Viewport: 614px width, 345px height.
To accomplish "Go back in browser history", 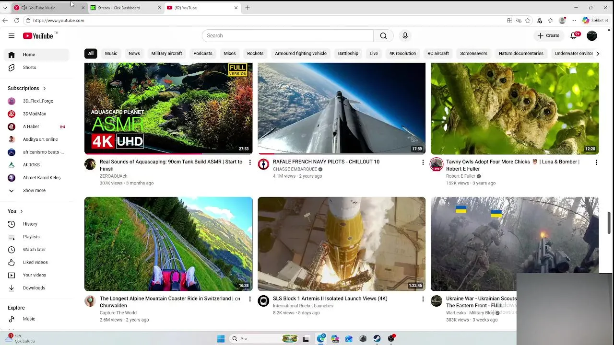I will coord(5,21).
